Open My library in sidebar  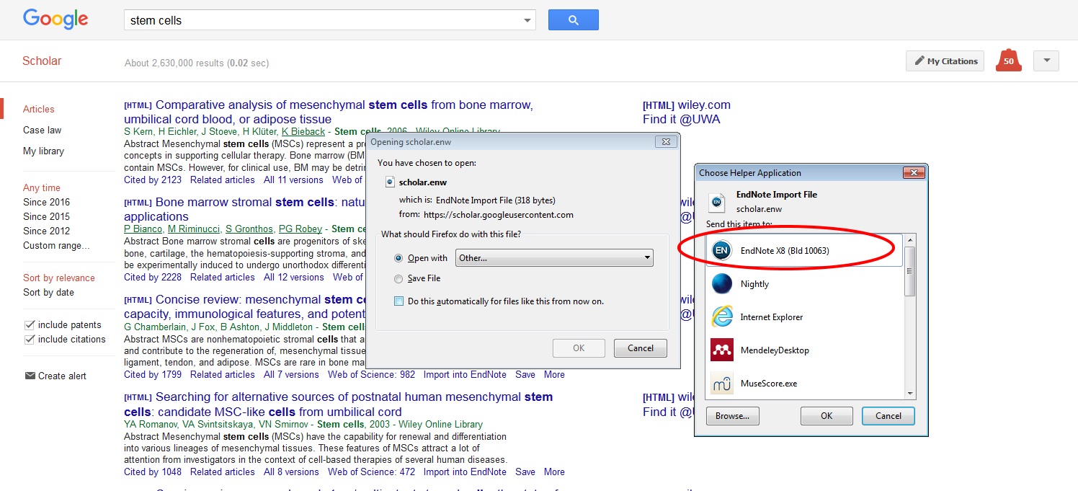coord(43,151)
